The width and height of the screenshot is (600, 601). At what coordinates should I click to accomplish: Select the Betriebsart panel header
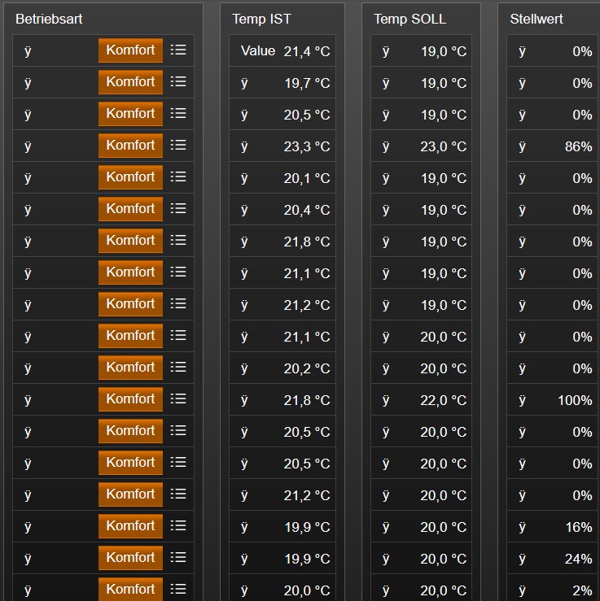(x=49, y=19)
